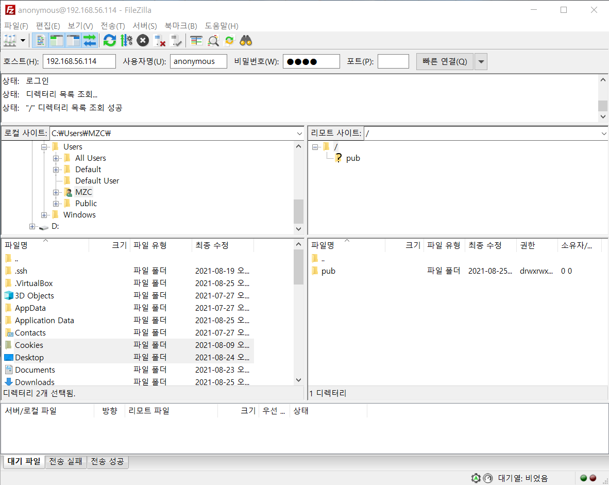Switch to the 전송 실패 tab

coord(65,461)
